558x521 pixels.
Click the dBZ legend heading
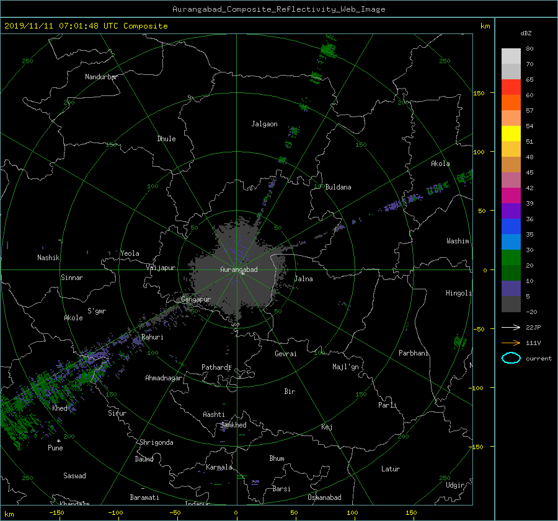click(x=526, y=33)
